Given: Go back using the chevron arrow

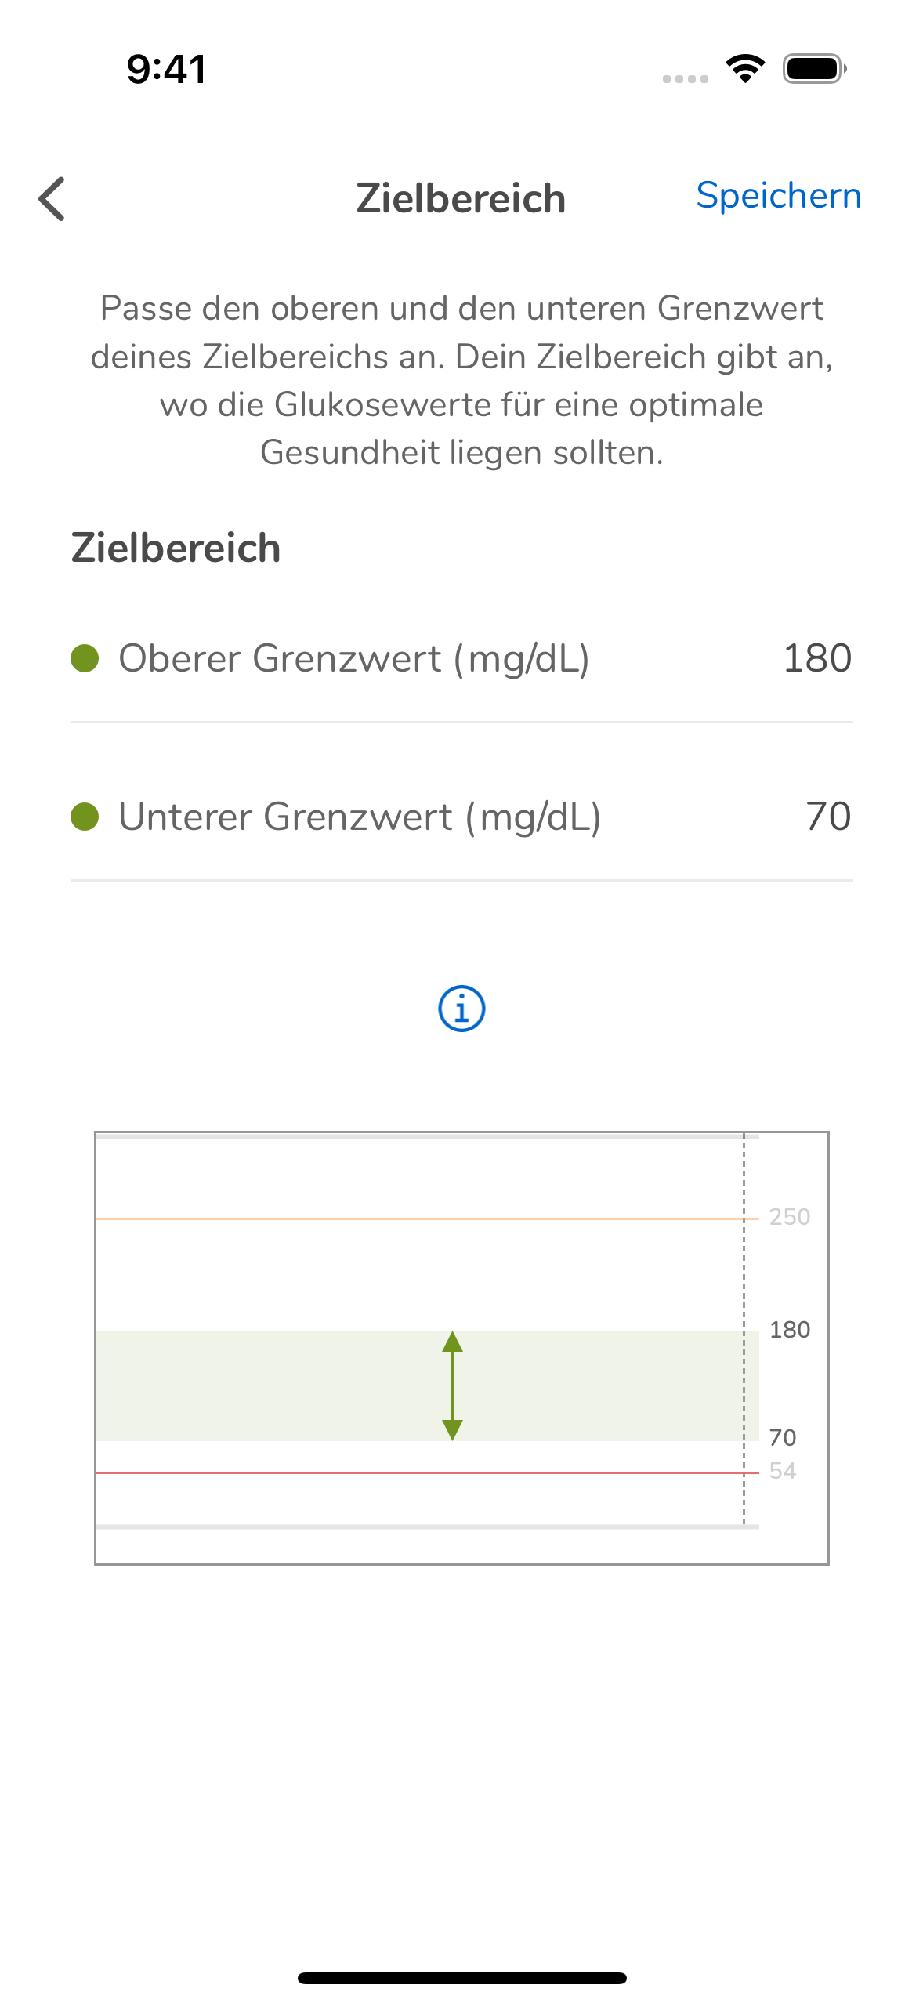Looking at the screenshot, I should 52,199.
